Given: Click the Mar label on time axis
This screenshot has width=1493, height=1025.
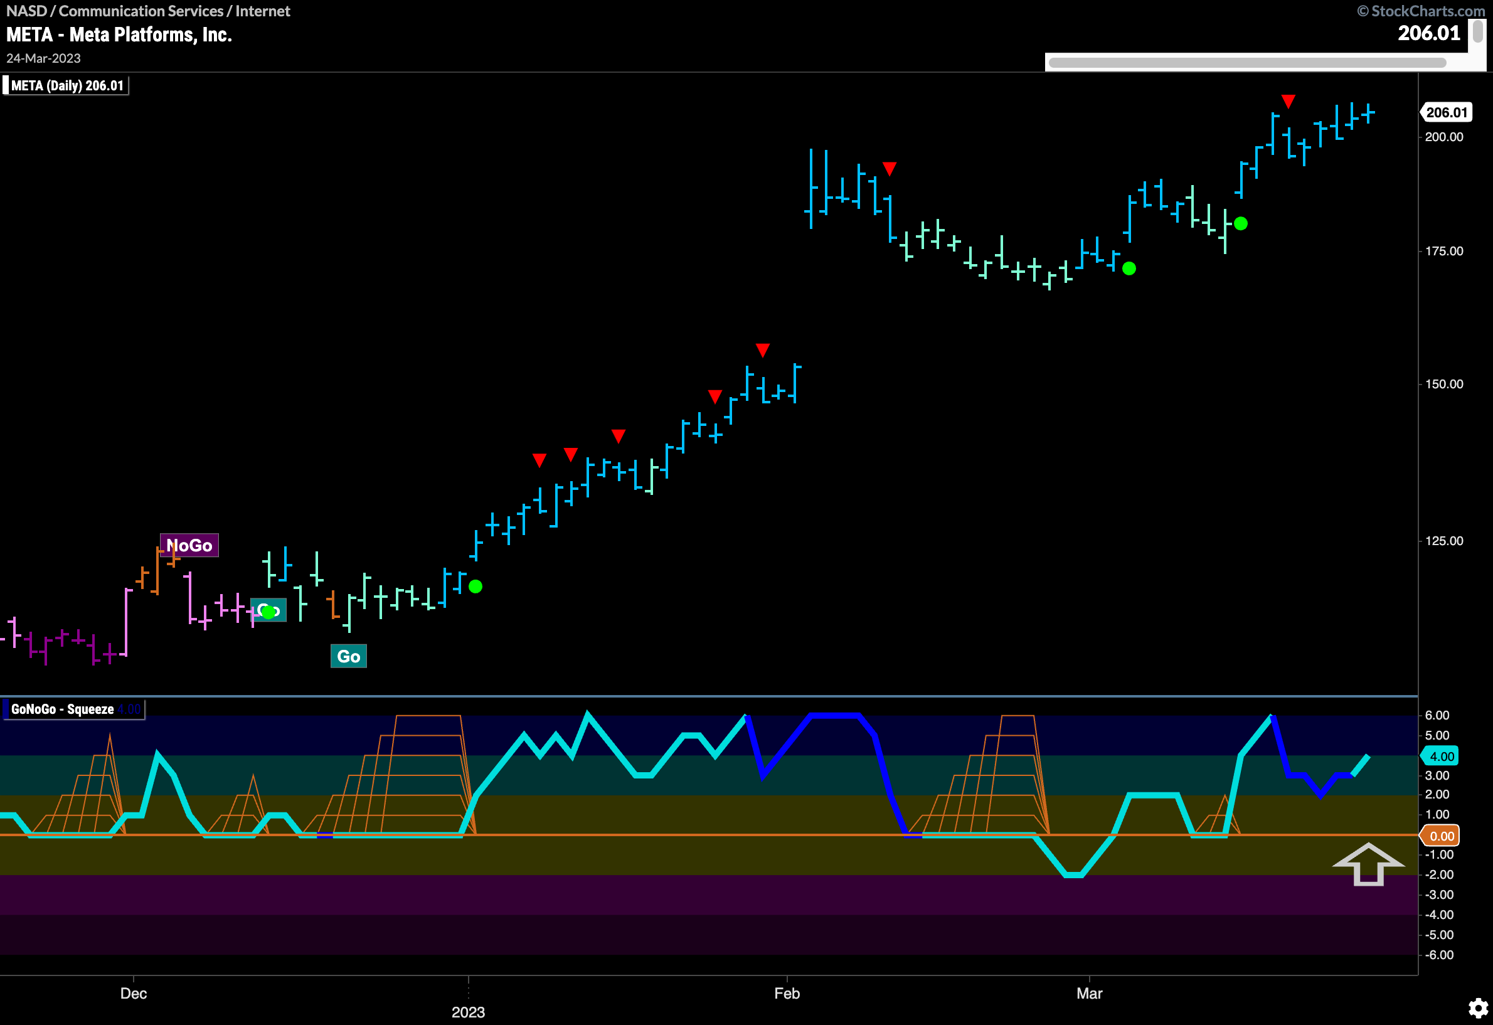Looking at the screenshot, I should click(x=1090, y=994).
